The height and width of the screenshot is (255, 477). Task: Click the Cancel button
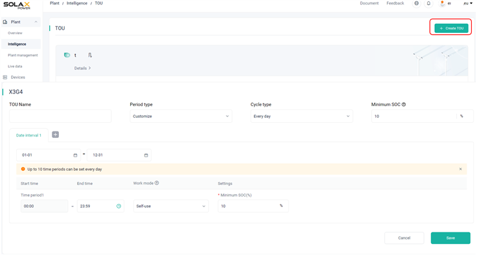point(405,238)
